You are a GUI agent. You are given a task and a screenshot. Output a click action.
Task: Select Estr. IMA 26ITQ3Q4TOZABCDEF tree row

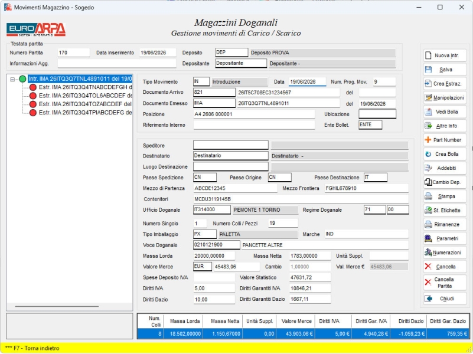pos(86,104)
